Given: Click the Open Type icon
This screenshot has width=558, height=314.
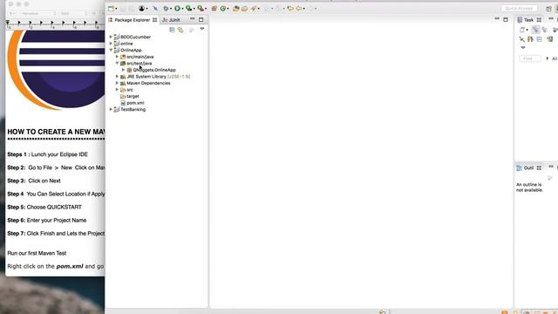Looking at the screenshot, I should click(235, 8).
